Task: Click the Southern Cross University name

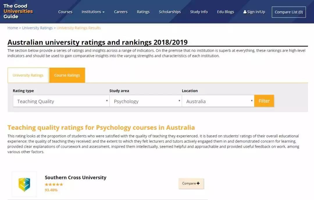Action: (76, 177)
